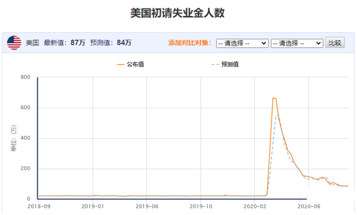Click the y-axis value 800
This screenshot has width=357, height=215.
pyautogui.click(x=25, y=77)
